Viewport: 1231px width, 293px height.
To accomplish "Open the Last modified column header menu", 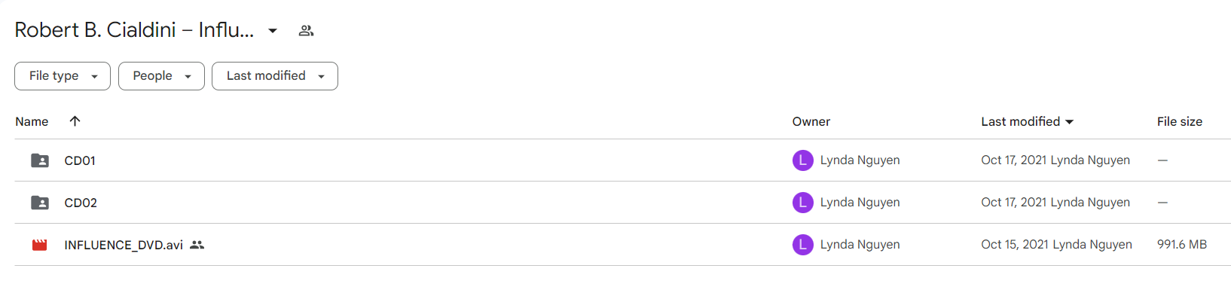I will click(x=1027, y=121).
